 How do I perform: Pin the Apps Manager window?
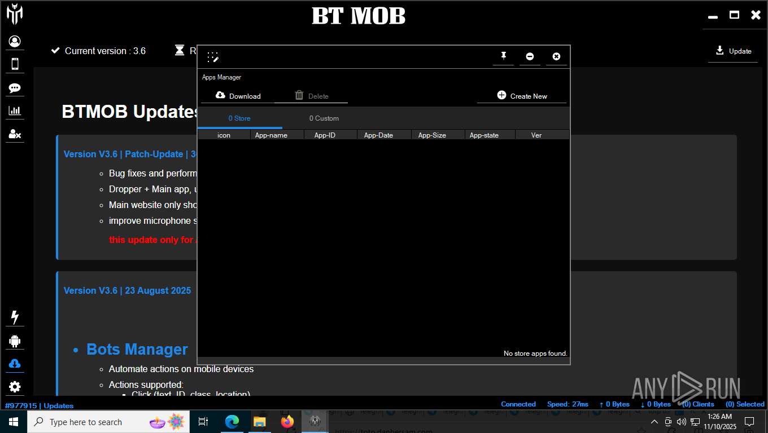click(x=504, y=56)
